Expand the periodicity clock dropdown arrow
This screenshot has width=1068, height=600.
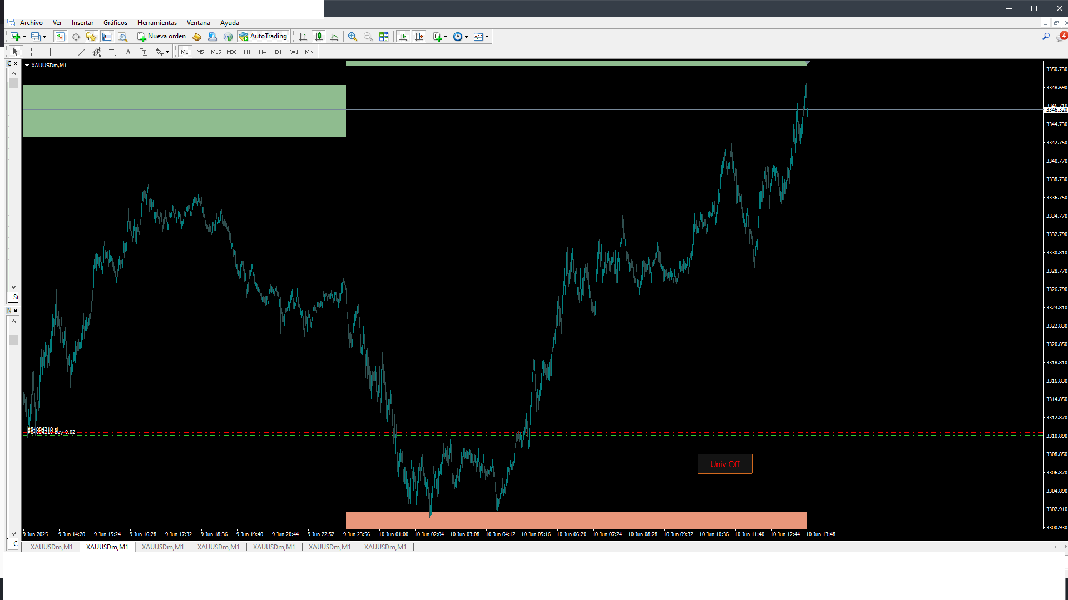pos(466,37)
